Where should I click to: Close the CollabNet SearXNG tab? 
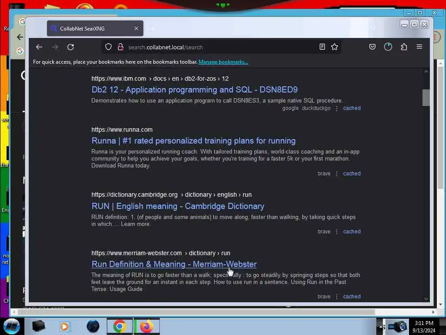coord(136,28)
